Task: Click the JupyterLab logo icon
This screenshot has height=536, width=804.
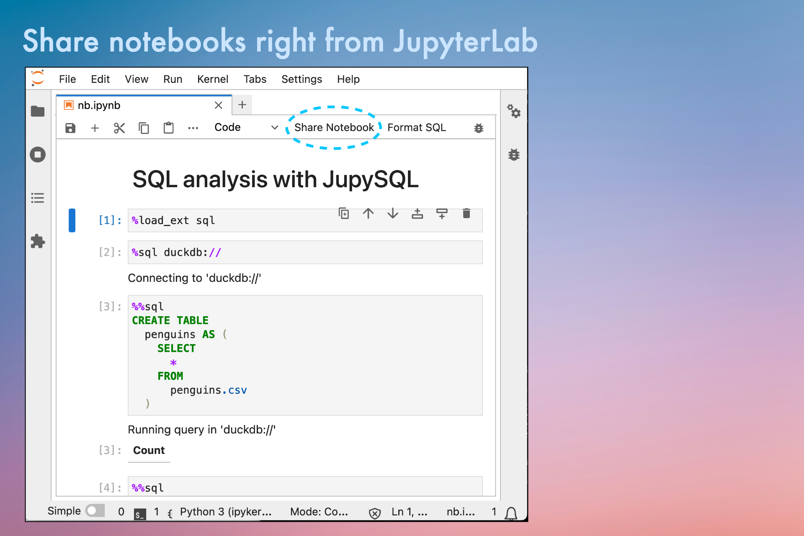Action: [x=38, y=78]
